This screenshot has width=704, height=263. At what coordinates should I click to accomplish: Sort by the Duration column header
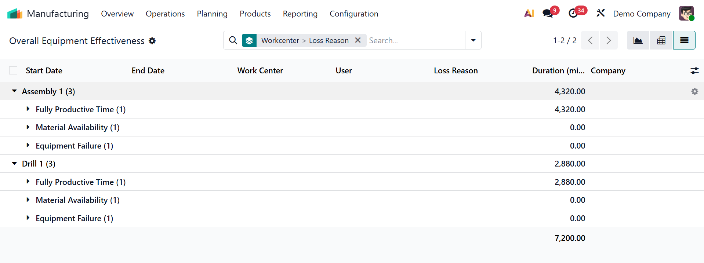click(558, 70)
